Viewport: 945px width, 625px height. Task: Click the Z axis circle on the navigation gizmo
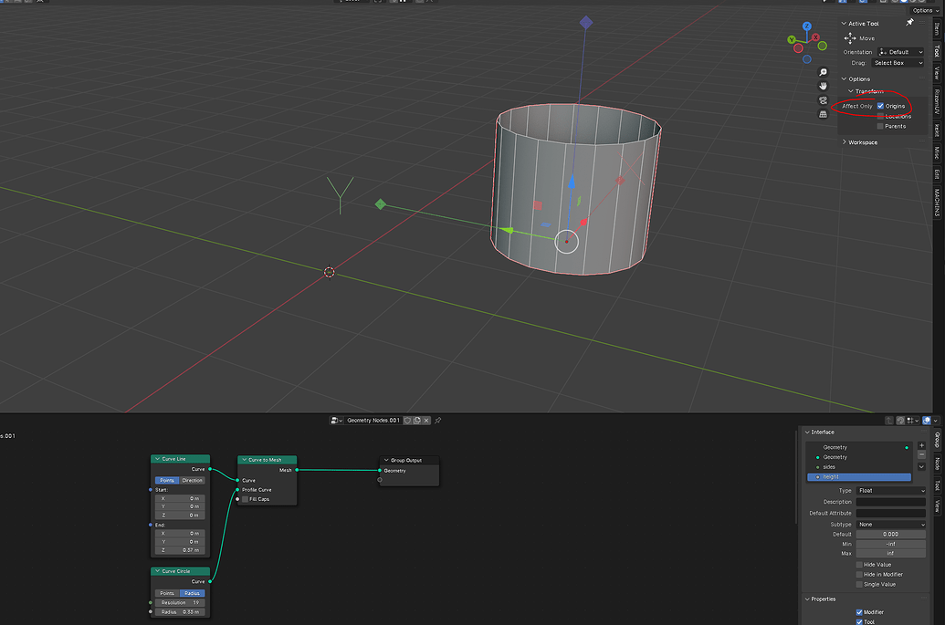point(807,26)
